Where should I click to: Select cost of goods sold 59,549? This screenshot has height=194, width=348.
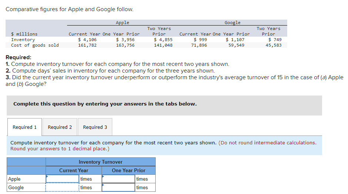point(236,45)
